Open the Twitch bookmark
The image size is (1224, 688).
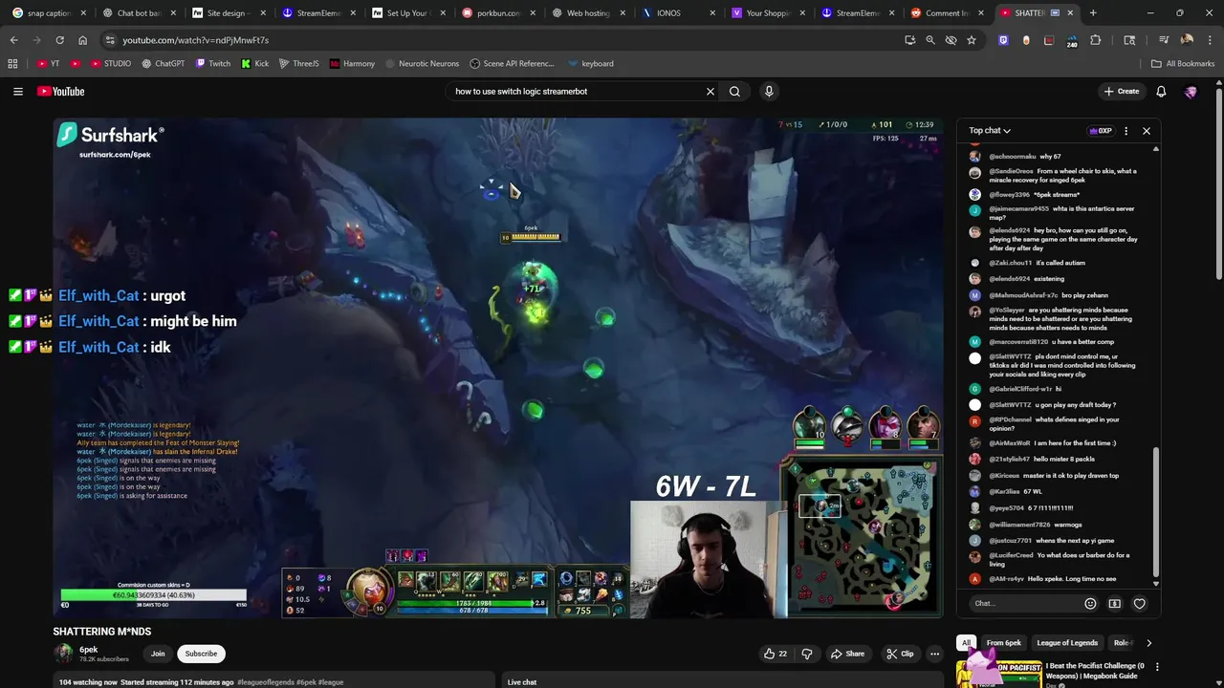[213, 63]
